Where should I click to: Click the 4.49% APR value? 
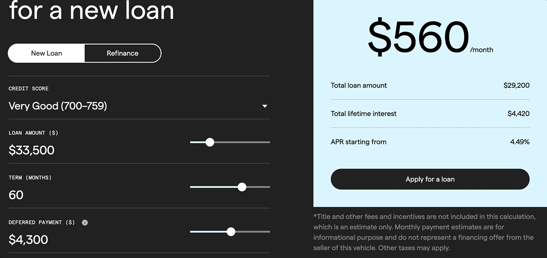(520, 142)
